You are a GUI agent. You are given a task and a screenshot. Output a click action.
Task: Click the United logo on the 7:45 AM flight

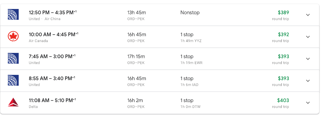(13, 58)
